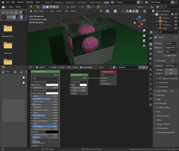Open the File menu
Image resolution: width=179 pixels, height=151 pixels.
click(x=8, y=2)
